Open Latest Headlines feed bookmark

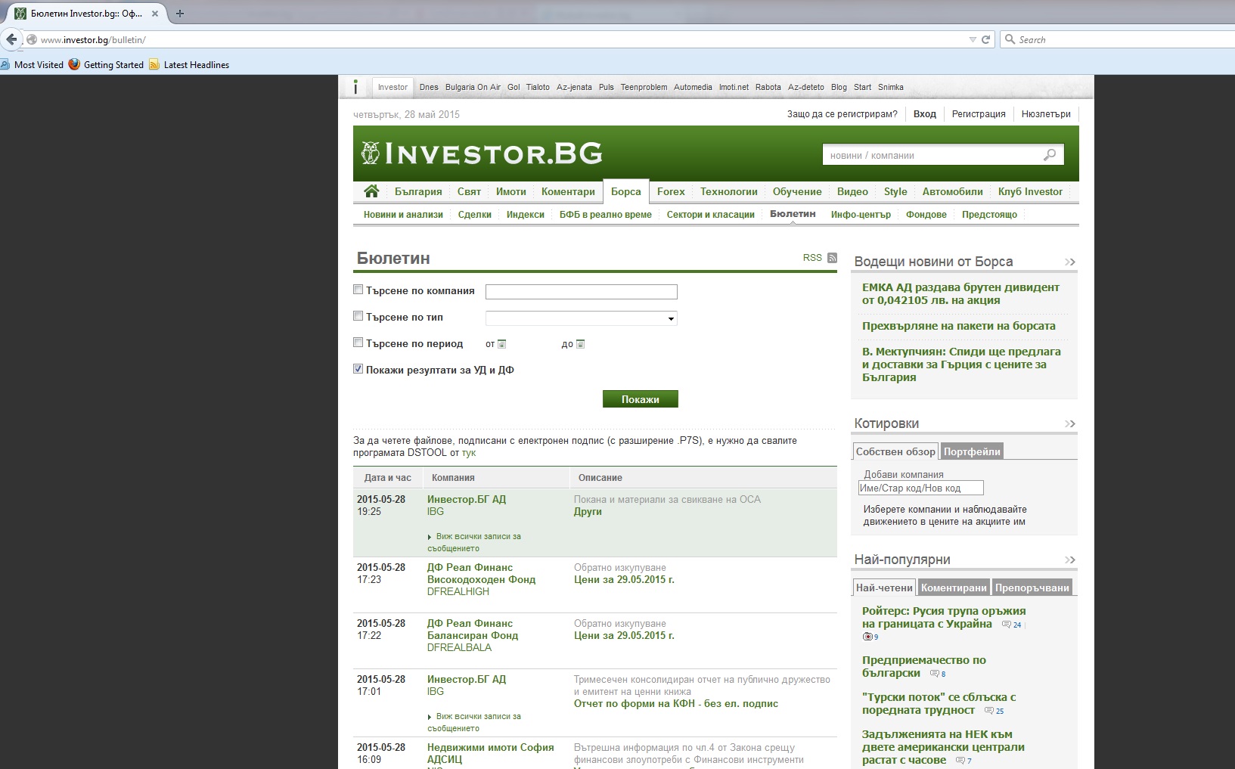(189, 64)
